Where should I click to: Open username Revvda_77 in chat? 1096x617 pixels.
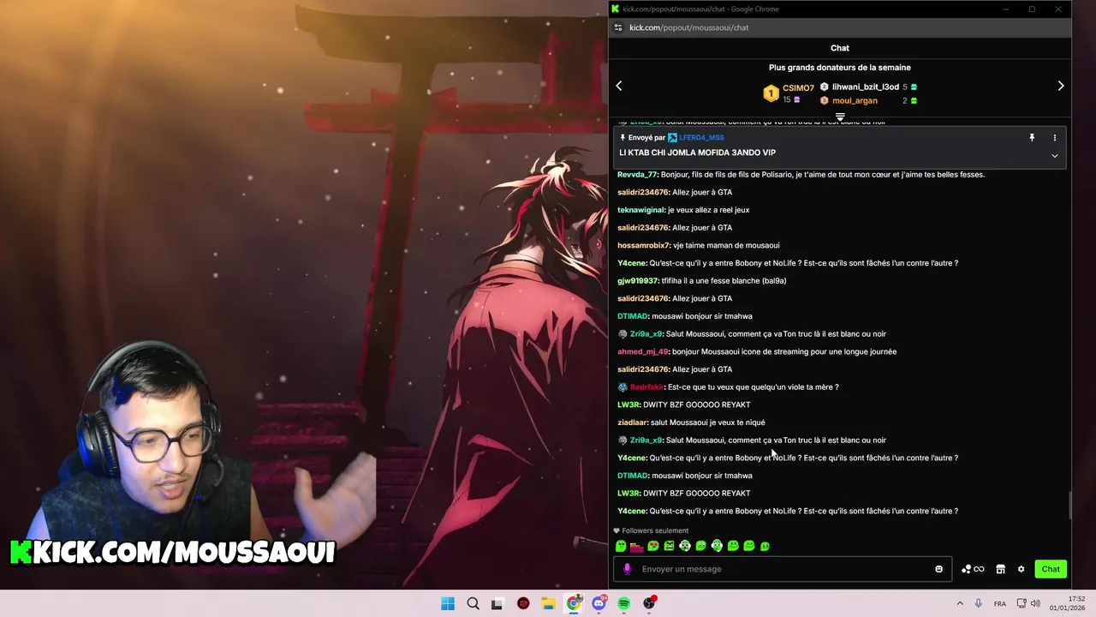pyautogui.click(x=637, y=175)
